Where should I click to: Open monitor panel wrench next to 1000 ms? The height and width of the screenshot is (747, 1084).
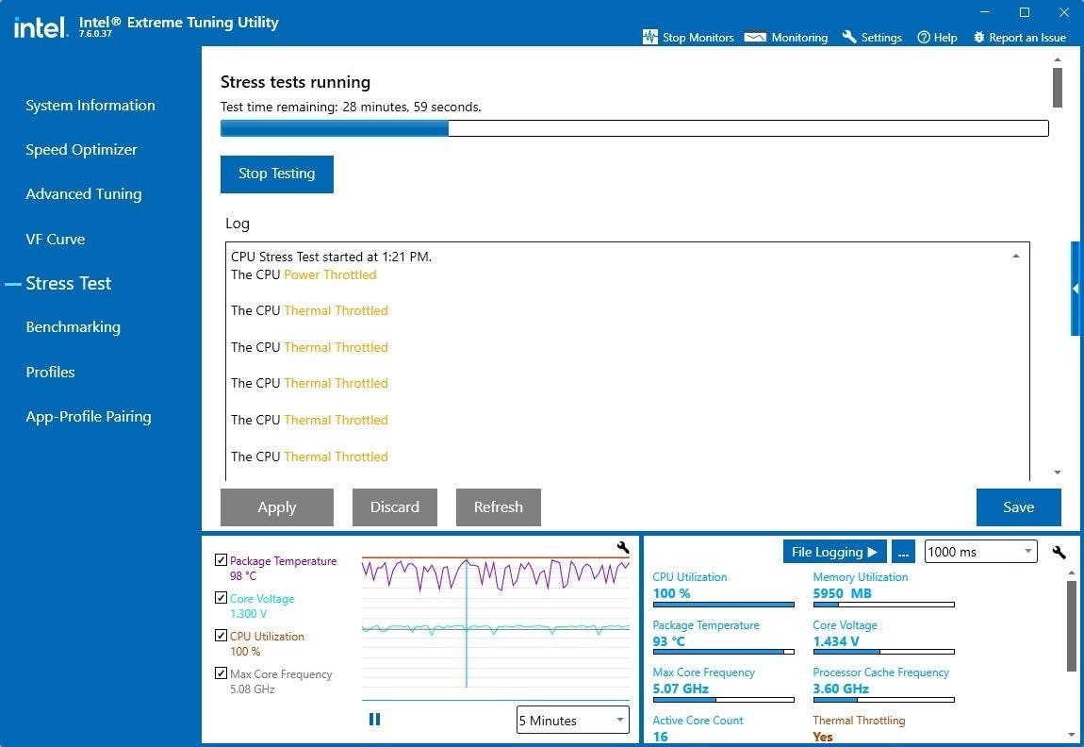(1059, 552)
